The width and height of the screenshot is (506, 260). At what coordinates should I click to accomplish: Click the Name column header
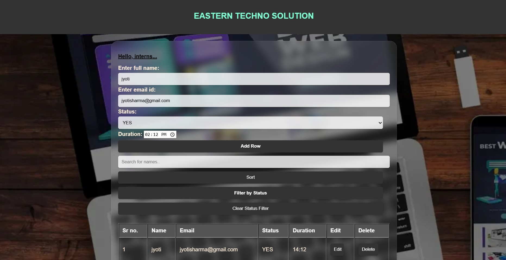[x=159, y=230]
